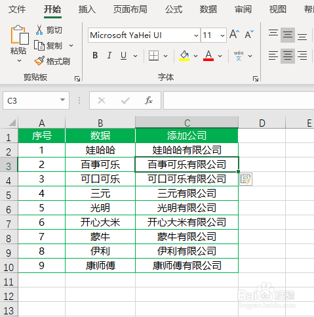Screen dimensions: 314x317
Task: Click the phonetic guide wén icon
Action: click(x=239, y=56)
